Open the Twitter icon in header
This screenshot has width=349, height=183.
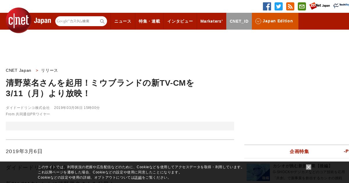tap(279, 6)
